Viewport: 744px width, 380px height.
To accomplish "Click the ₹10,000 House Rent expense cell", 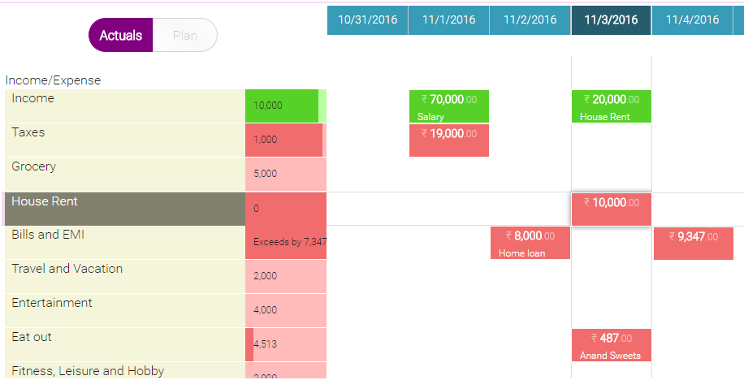I will (611, 209).
